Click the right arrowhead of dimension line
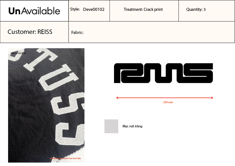 tap(212, 98)
